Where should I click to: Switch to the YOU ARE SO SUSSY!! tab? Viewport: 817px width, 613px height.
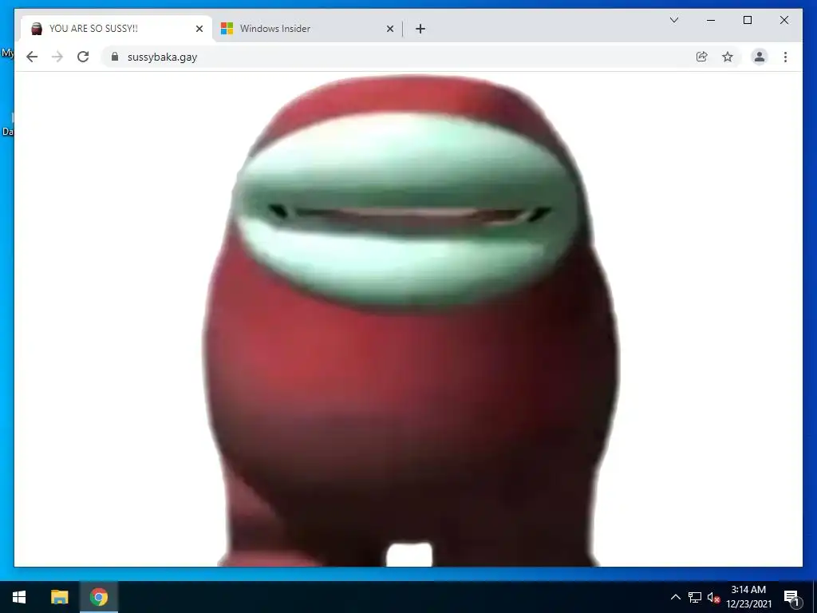pos(116,29)
